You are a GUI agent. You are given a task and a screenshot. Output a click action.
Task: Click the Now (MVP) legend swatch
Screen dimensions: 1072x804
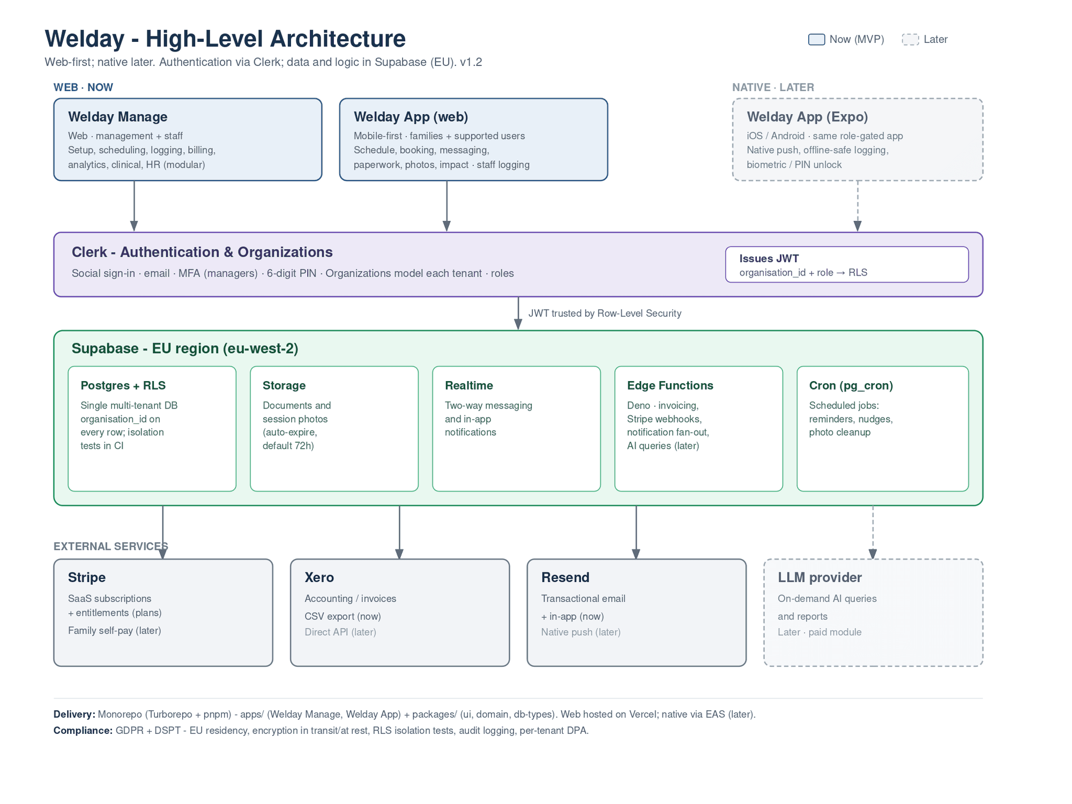tap(816, 40)
